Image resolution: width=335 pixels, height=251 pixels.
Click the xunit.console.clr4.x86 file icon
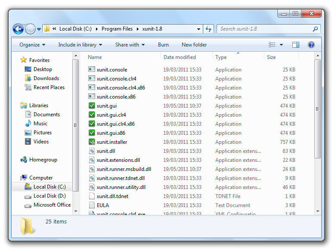click(x=92, y=87)
